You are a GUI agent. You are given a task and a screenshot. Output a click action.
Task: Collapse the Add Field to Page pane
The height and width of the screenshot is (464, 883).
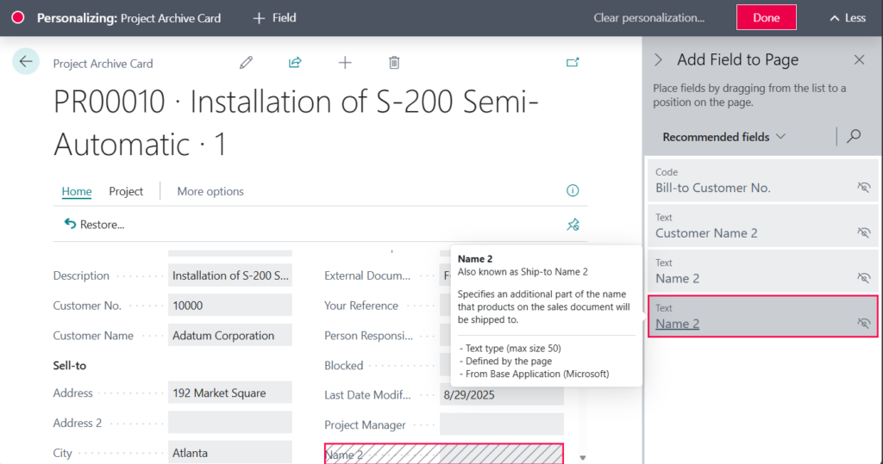(659, 60)
